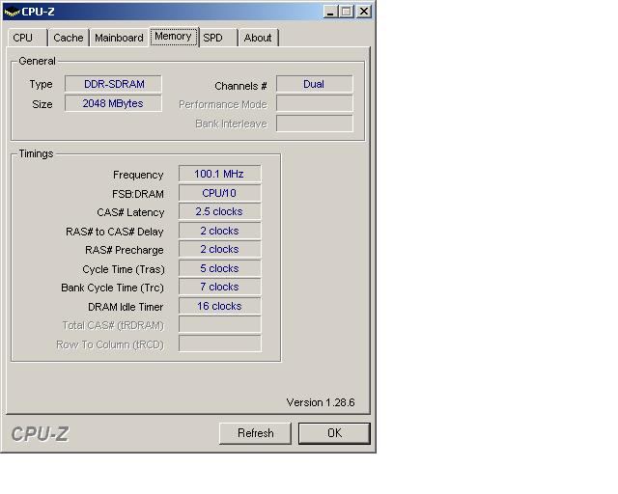Click the DRAM Idle Timer label

[126, 307]
